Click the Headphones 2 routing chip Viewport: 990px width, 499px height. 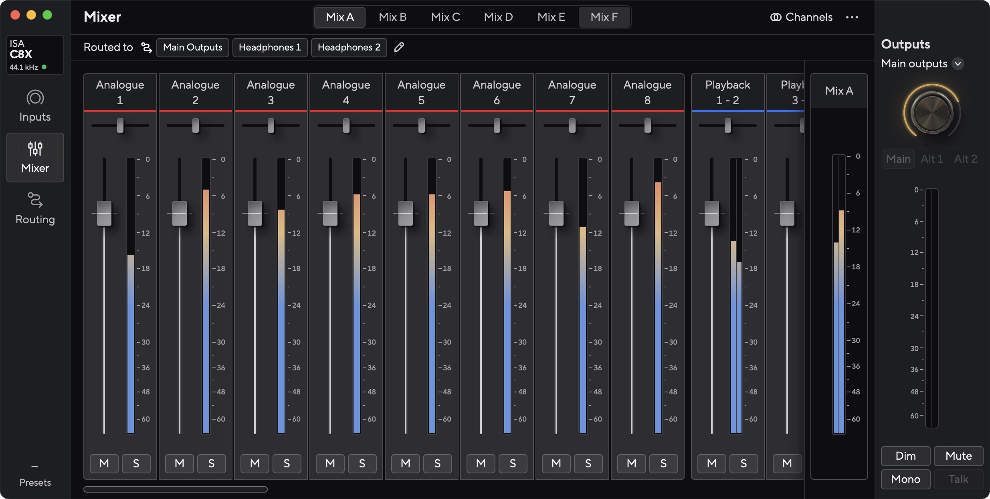(349, 47)
